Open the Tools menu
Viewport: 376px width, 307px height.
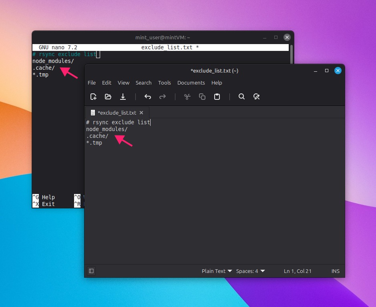(x=165, y=83)
